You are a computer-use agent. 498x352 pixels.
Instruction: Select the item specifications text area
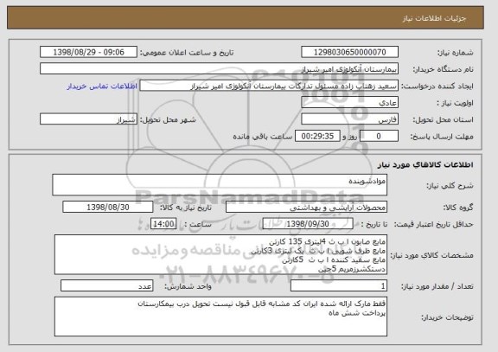coord(220,254)
